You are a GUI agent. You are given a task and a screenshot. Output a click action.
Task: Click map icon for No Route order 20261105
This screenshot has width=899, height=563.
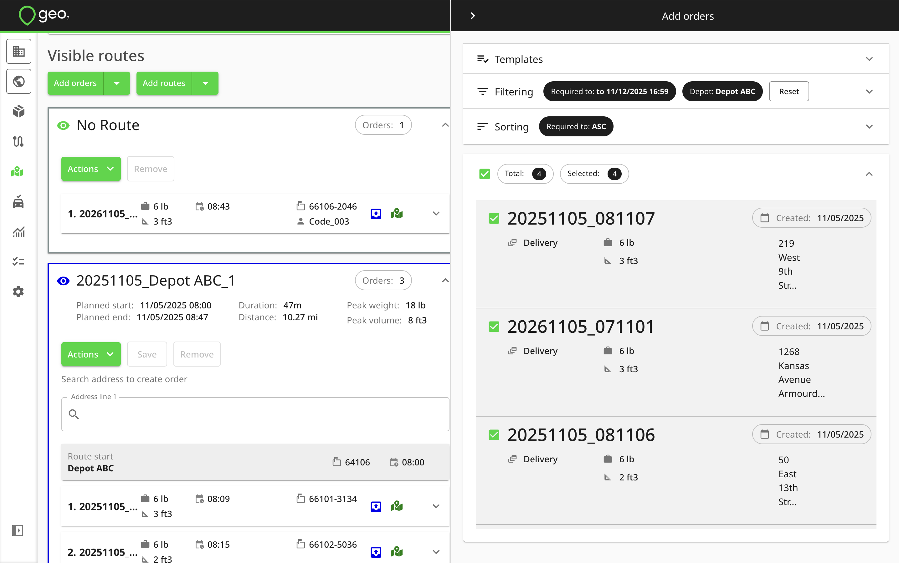[397, 214]
